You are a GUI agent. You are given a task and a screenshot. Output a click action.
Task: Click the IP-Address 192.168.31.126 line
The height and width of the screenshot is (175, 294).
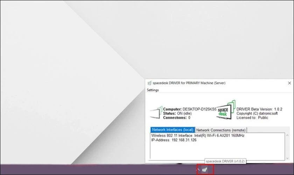pyautogui.click(x=174, y=140)
